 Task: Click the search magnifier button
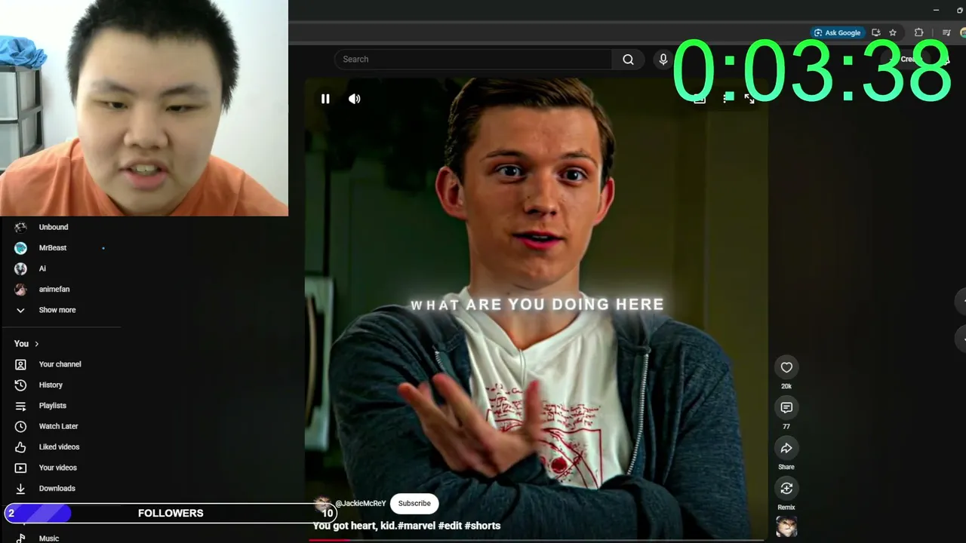628,60
